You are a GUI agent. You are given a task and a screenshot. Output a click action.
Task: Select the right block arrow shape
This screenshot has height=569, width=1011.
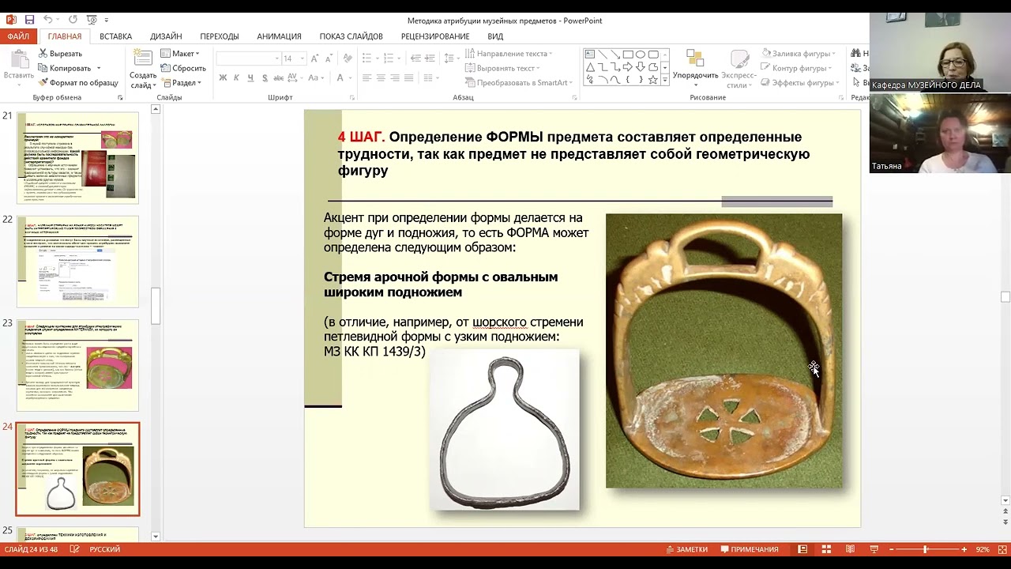[x=628, y=67]
